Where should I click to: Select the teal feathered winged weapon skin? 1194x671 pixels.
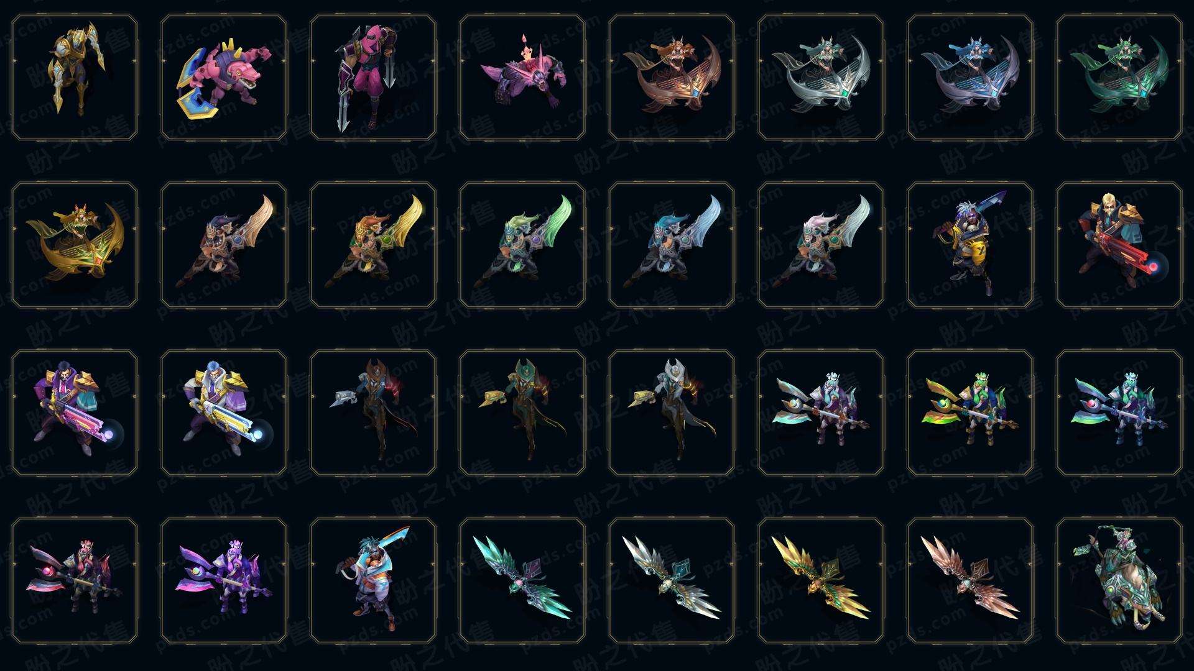(x=522, y=580)
